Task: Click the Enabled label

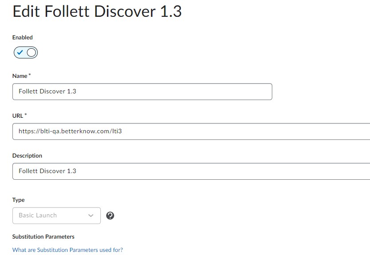Action: click(x=23, y=38)
